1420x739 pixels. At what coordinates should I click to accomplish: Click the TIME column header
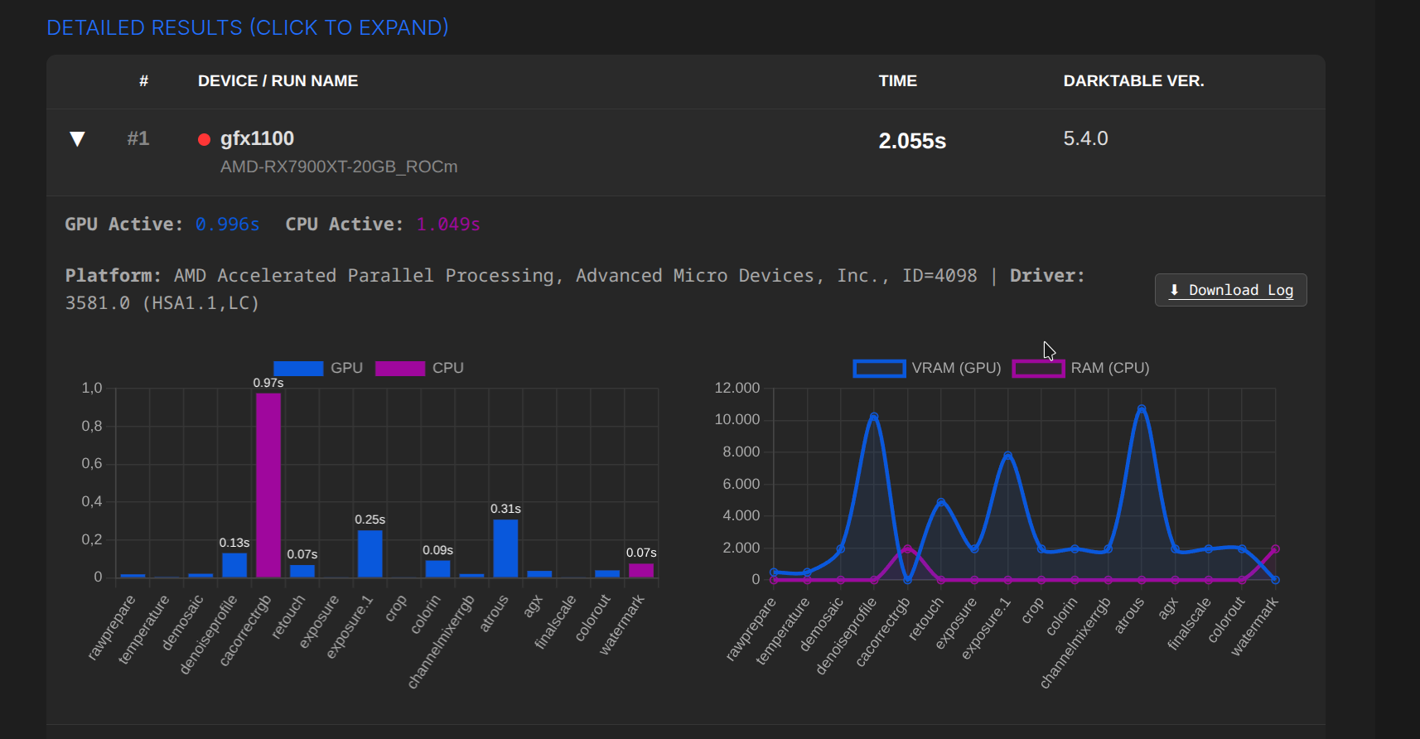[897, 81]
